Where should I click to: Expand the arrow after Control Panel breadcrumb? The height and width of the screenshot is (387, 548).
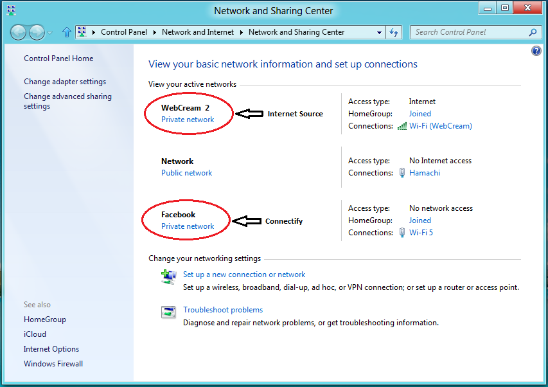click(154, 32)
